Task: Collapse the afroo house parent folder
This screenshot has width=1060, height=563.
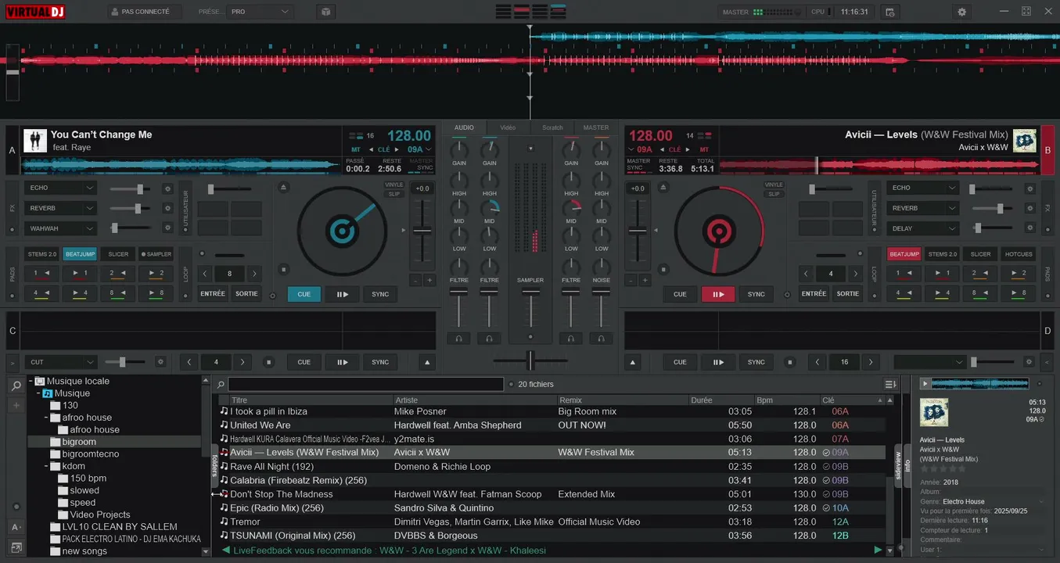Action: click(x=47, y=418)
